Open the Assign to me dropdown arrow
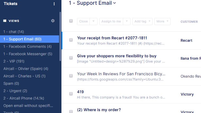This screenshot has width=201, height=113. (x=127, y=21)
